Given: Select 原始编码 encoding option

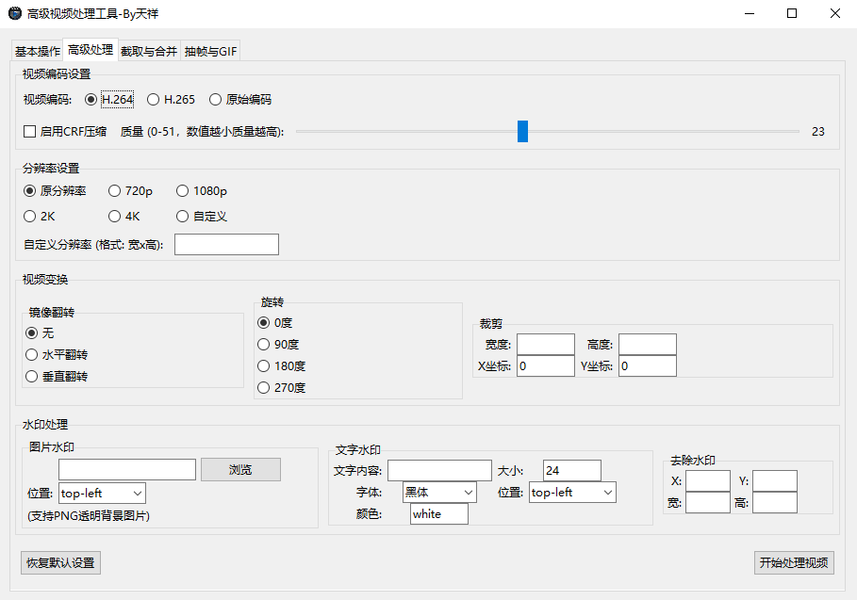Looking at the screenshot, I should 239,99.
